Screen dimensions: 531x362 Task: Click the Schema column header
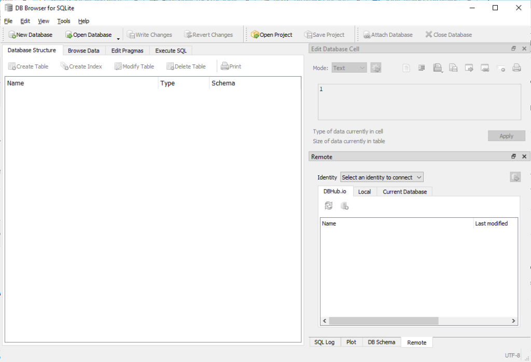255,83
